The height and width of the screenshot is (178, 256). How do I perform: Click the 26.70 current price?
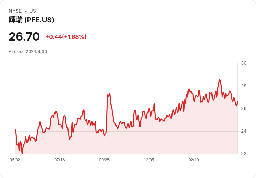[x=24, y=36]
